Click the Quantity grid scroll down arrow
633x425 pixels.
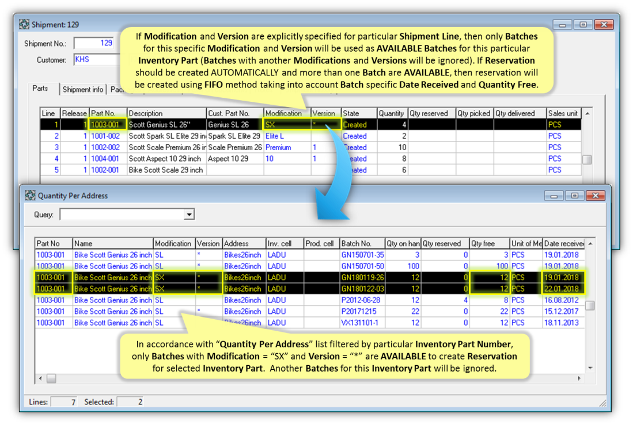click(x=590, y=367)
